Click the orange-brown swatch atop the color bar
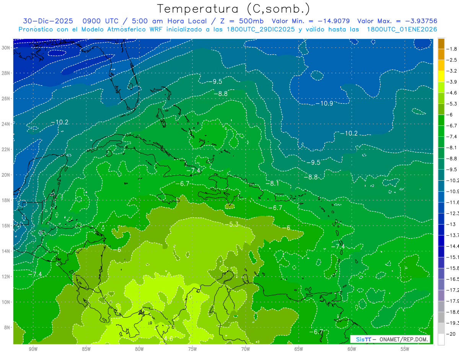Screen dimensions: 459x354 [x=441, y=44]
